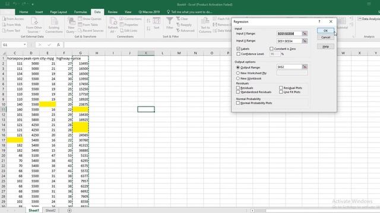Viewport: 380px width, 213px height.
Task: Open the Name Box dropdown arrow
Action: pos(24,45)
